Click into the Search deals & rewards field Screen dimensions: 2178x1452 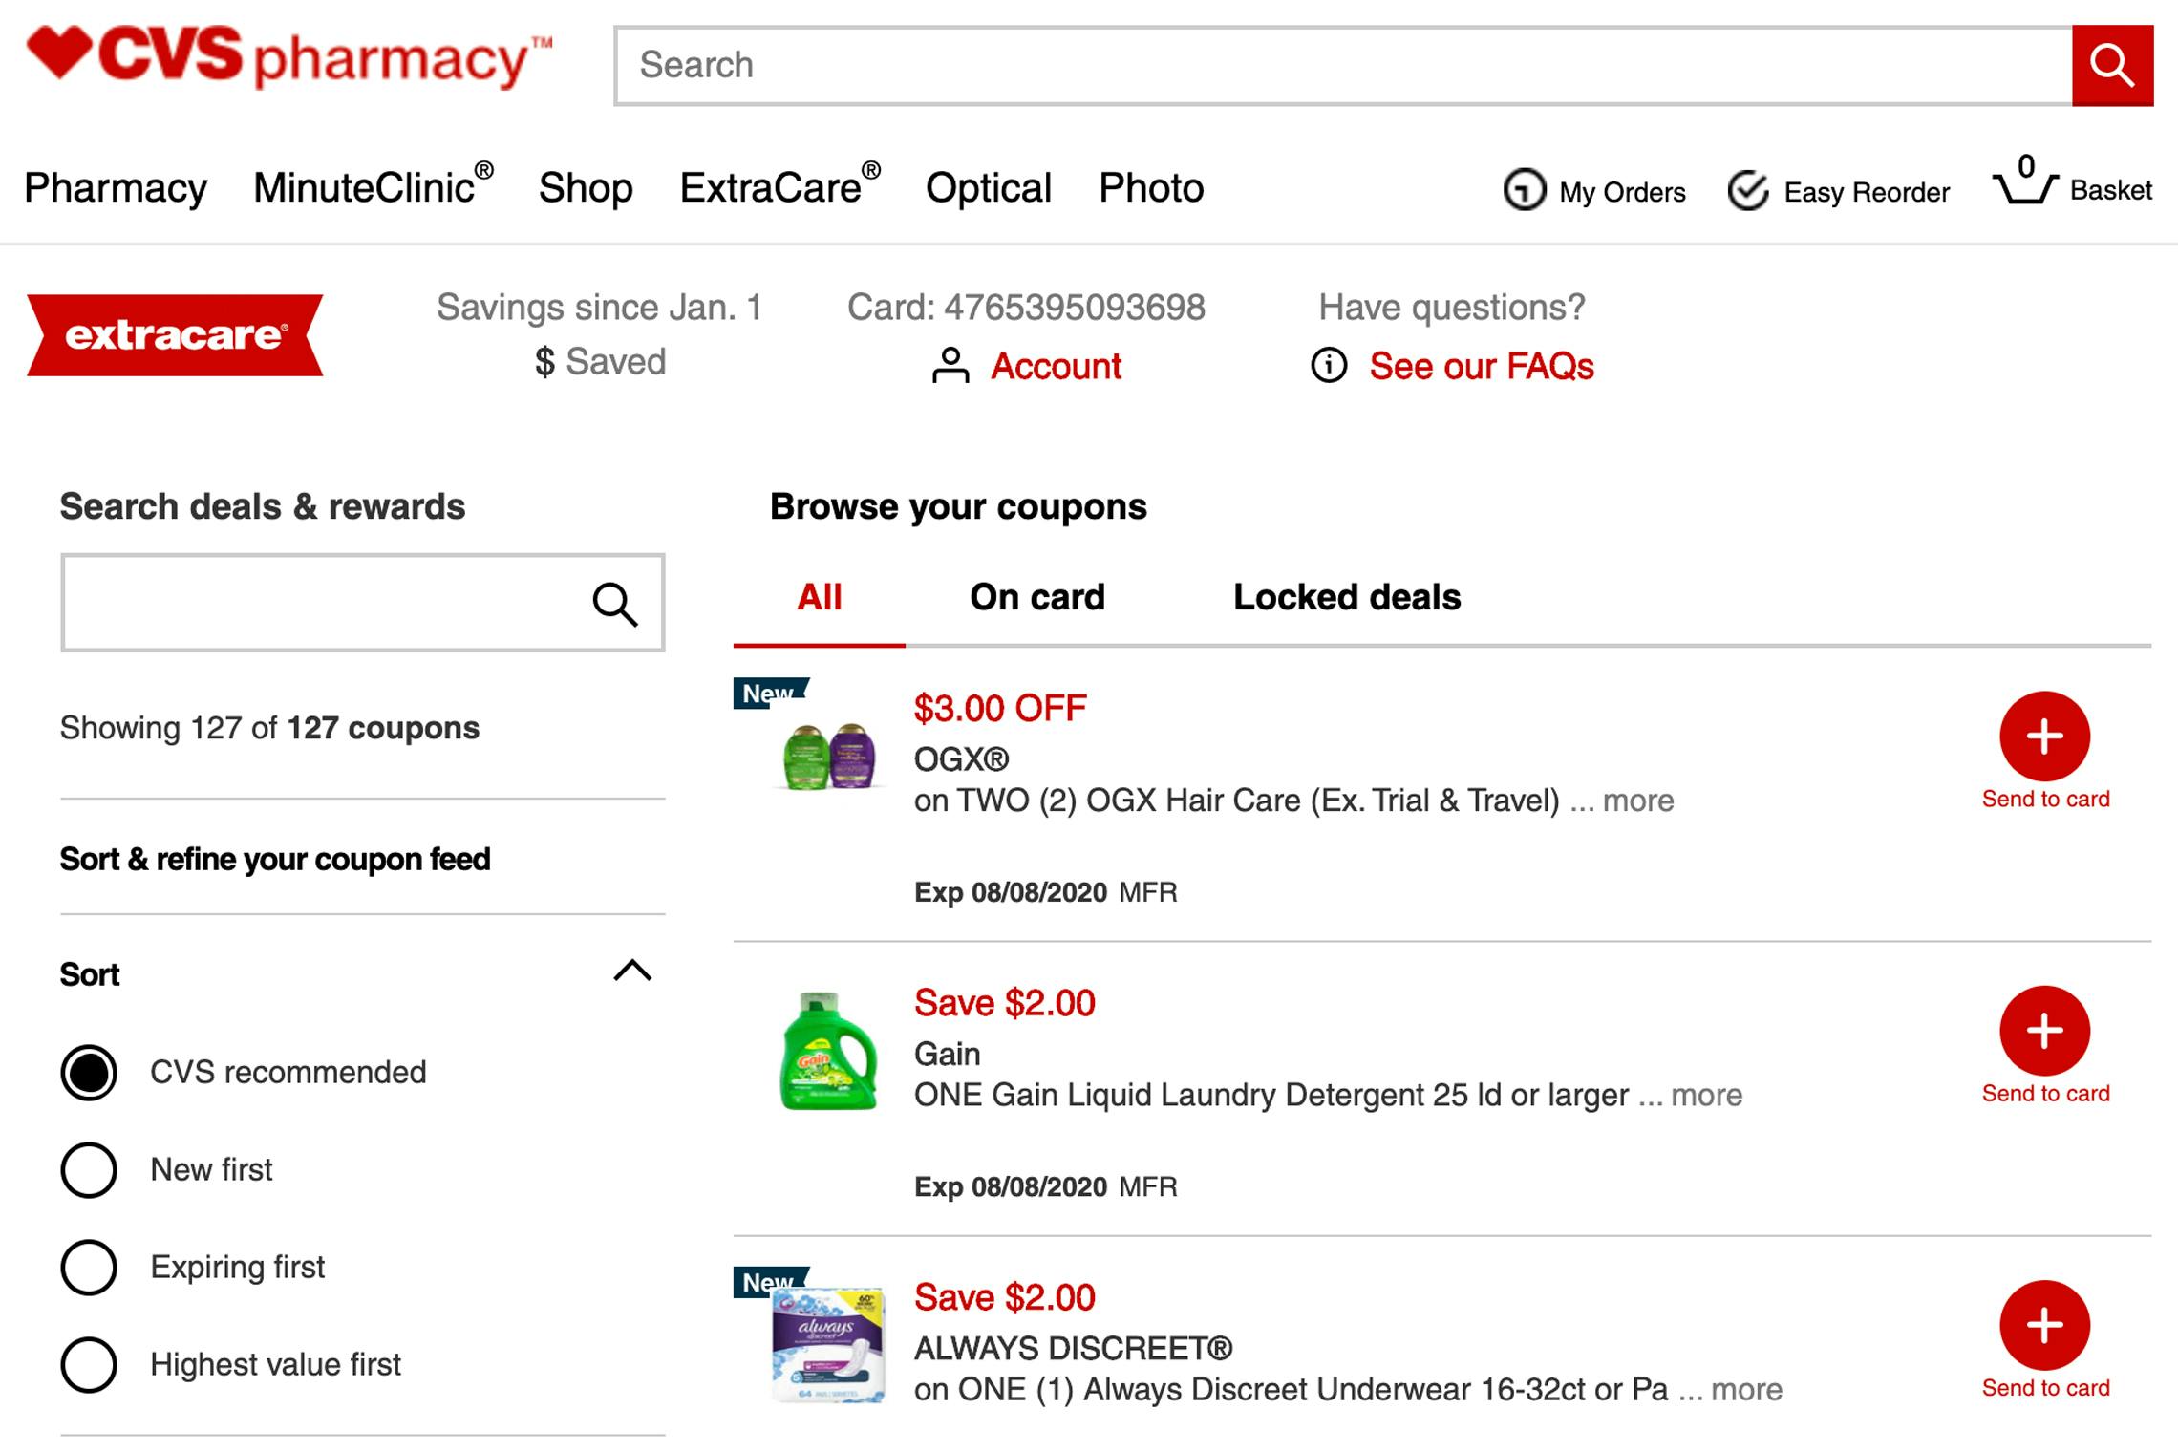coord(363,603)
